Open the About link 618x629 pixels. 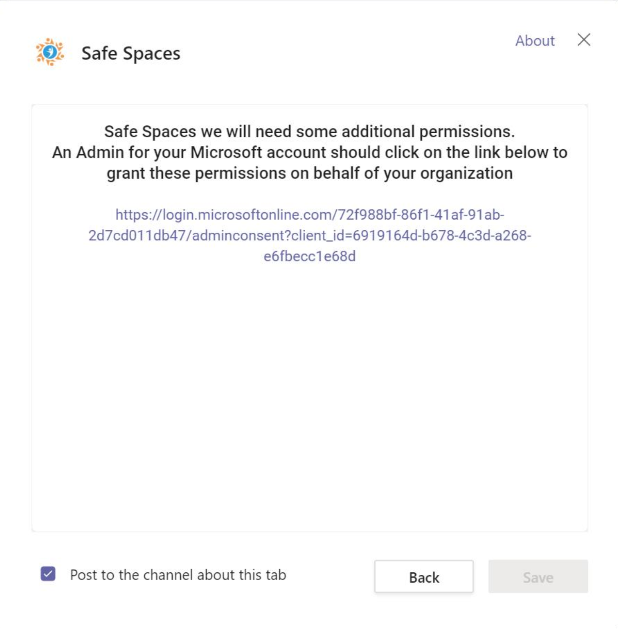(x=535, y=41)
